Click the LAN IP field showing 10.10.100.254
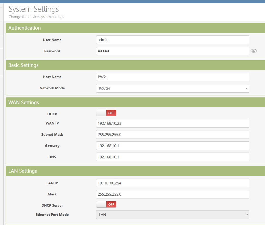This screenshot has width=265, height=225. click(173, 183)
